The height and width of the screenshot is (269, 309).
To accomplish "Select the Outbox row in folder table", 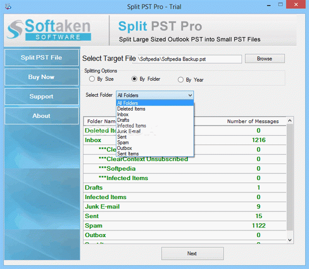I will click(x=185, y=235).
